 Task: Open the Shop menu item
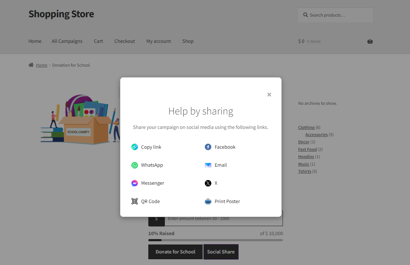tap(188, 41)
